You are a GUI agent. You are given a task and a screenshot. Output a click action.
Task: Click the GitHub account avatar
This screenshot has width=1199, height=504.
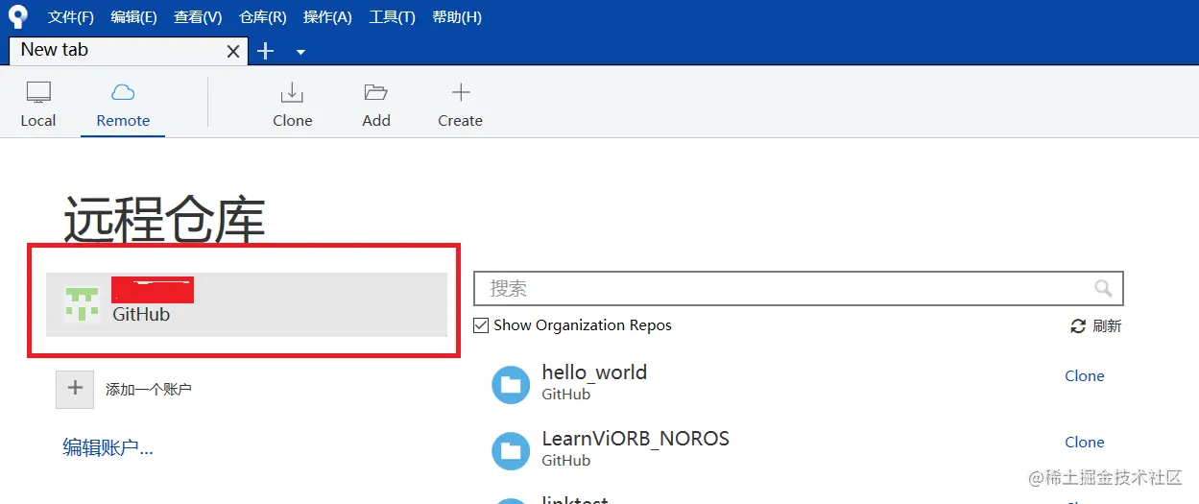82,304
